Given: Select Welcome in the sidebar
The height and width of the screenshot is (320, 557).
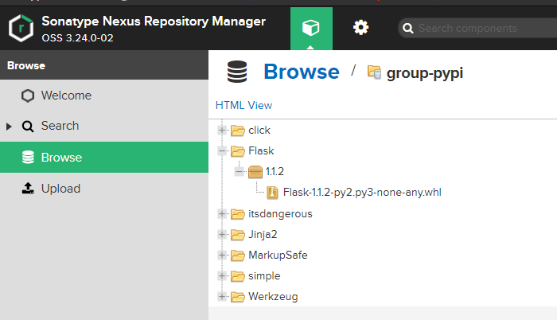Looking at the screenshot, I should tap(66, 96).
